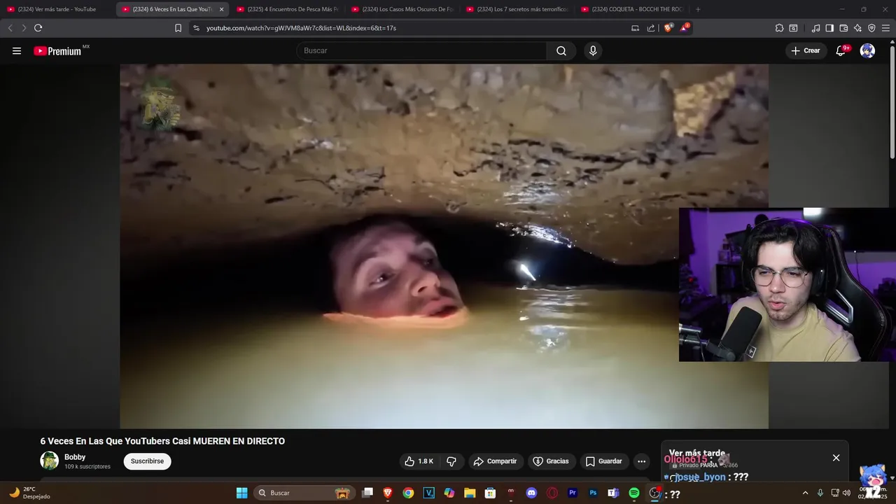Viewport: 896px width, 504px height.
Task: Open the weather widget 26°C Despejado
Action: click(28, 493)
